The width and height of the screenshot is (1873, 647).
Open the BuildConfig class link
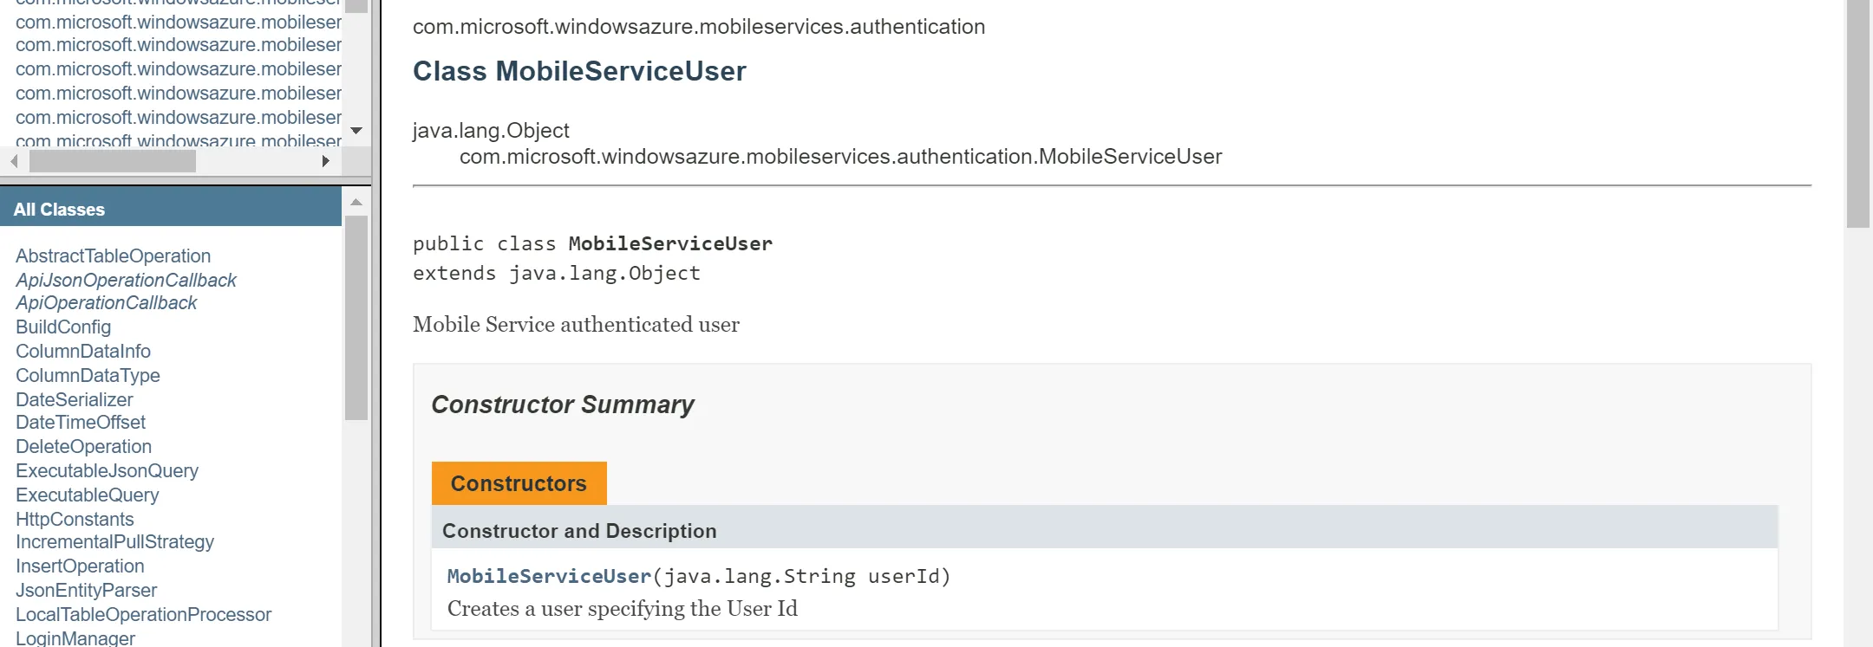(63, 327)
